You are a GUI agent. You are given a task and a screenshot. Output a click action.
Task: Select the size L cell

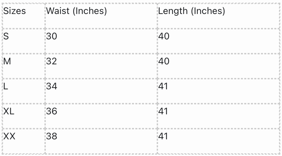coord(6,86)
